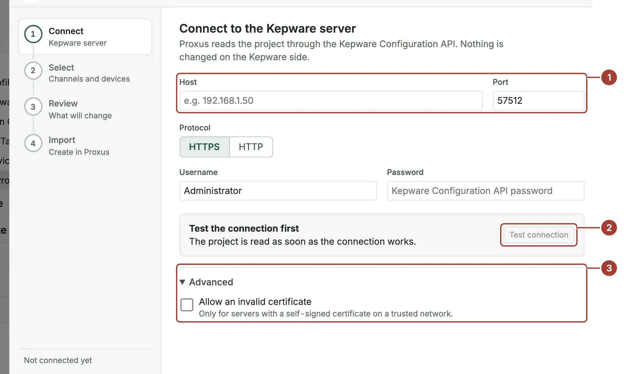Open step 3 Review What will change

pyautogui.click(x=85, y=109)
